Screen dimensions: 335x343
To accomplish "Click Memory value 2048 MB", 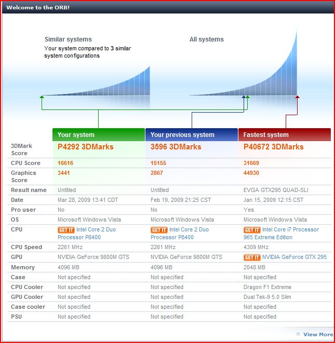I will pyautogui.click(x=254, y=267).
